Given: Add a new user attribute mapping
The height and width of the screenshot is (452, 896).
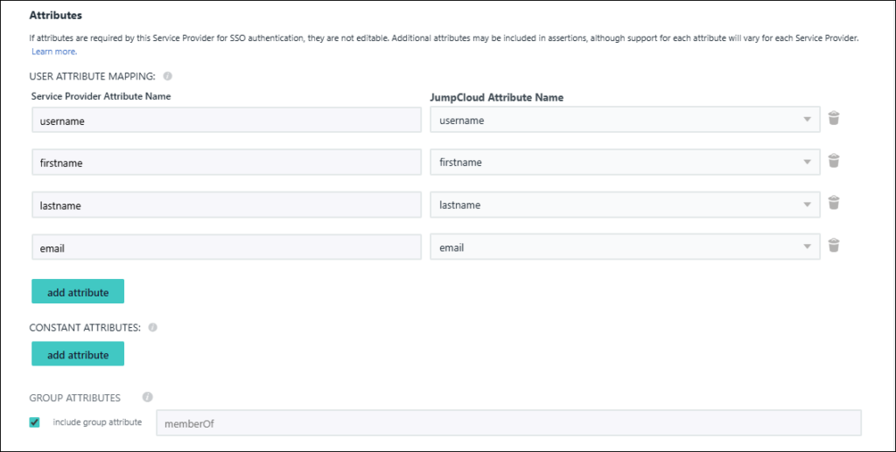Looking at the screenshot, I should coord(78,292).
